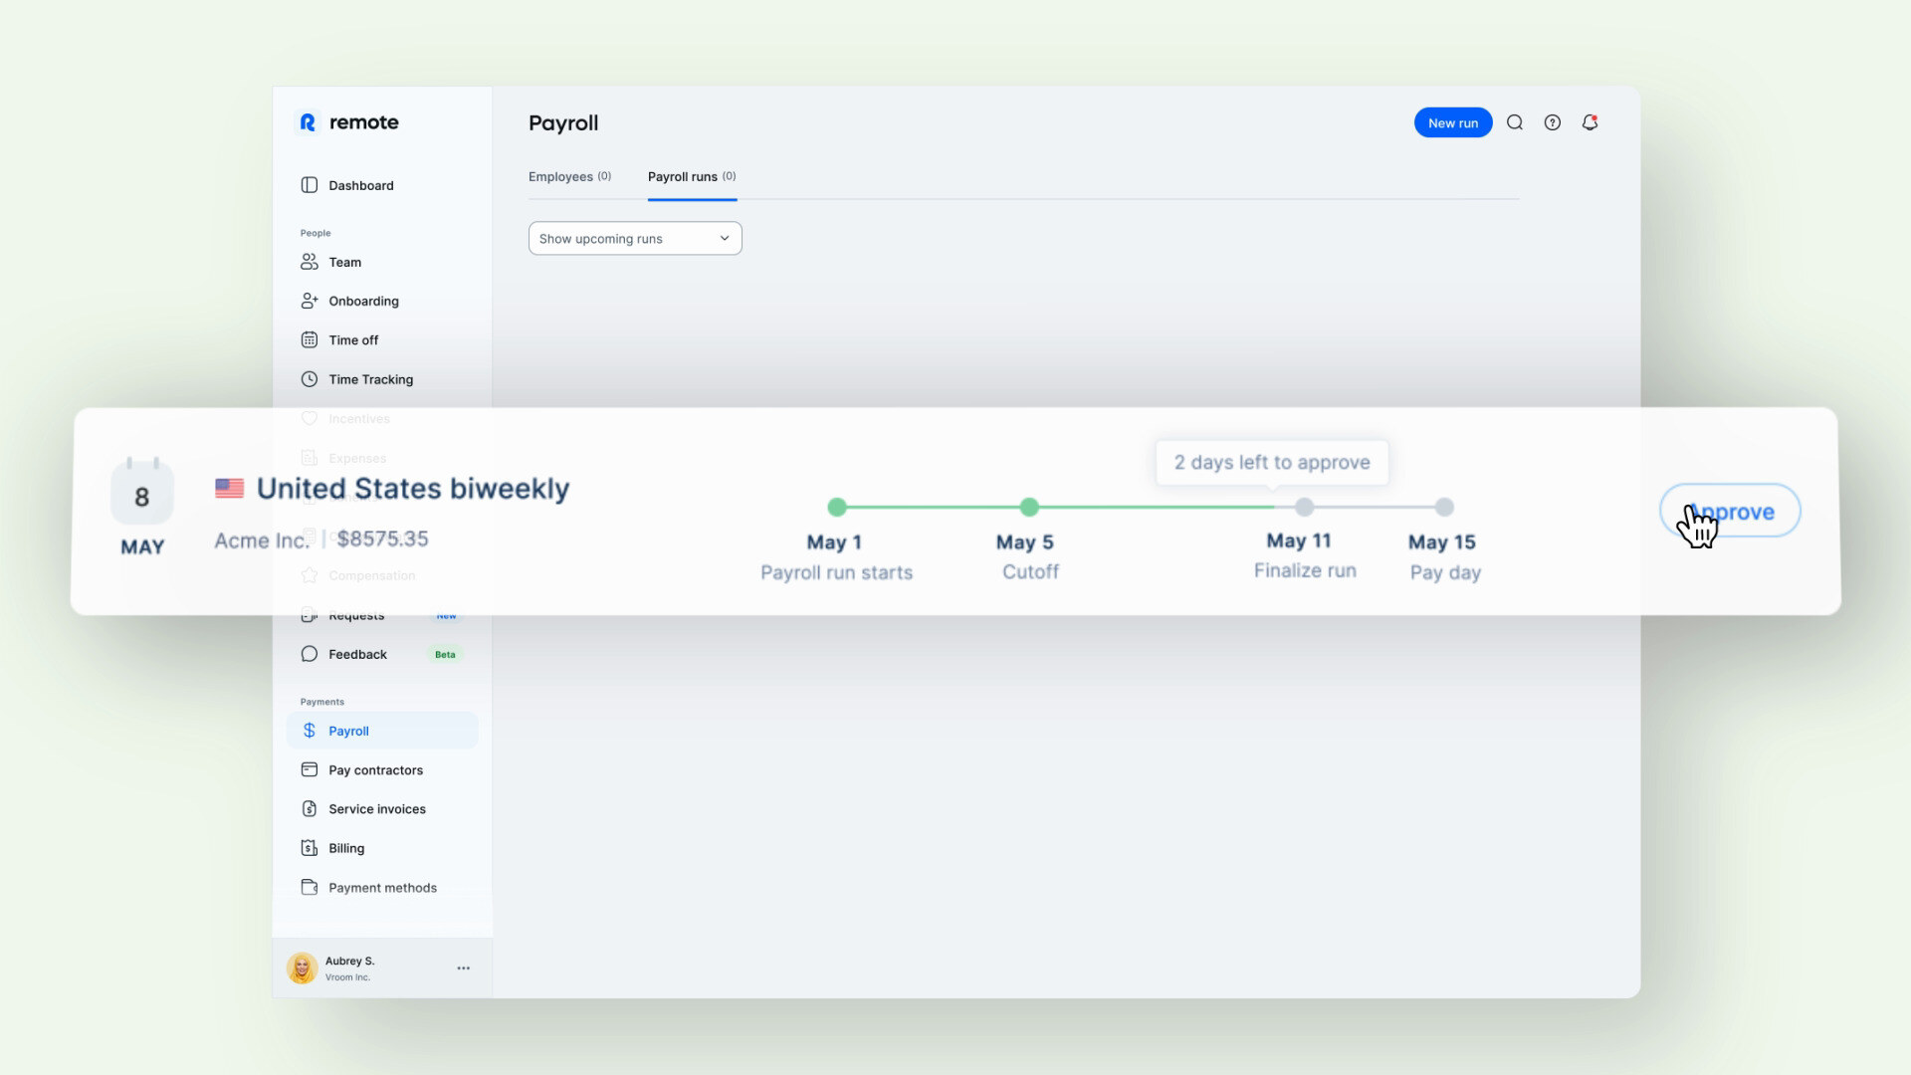1911x1075 pixels.
Task: Approve the United States biweekly payroll
Action: [1730, 512]
